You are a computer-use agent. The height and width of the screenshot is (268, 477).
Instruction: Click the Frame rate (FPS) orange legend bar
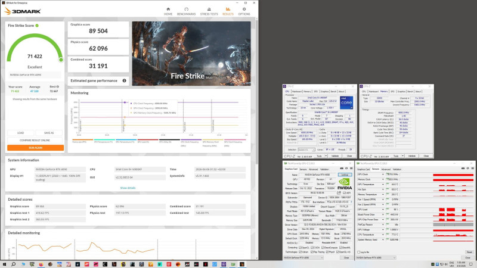coord(82,140)
